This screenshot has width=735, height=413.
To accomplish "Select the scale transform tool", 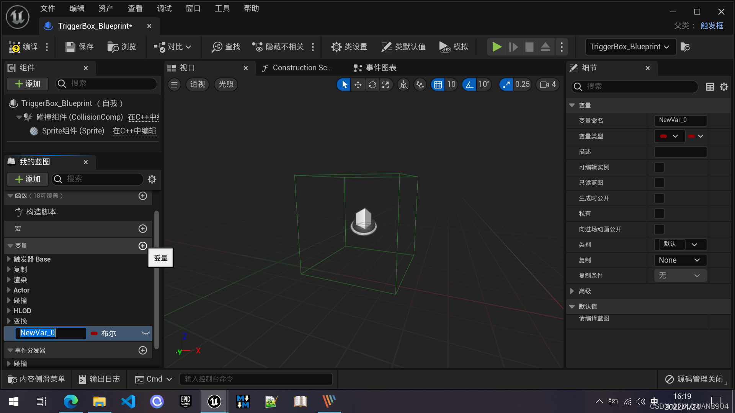I will (x=386, y=85).
